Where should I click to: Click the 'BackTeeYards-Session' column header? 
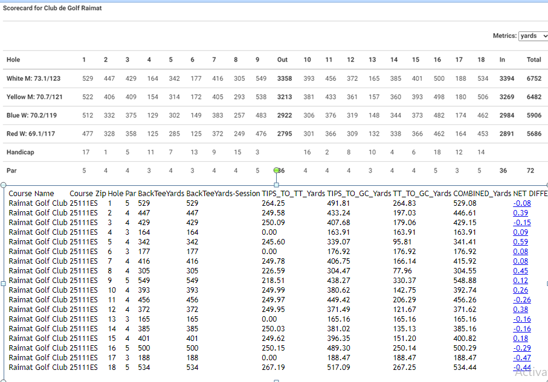tap(223, 194)
